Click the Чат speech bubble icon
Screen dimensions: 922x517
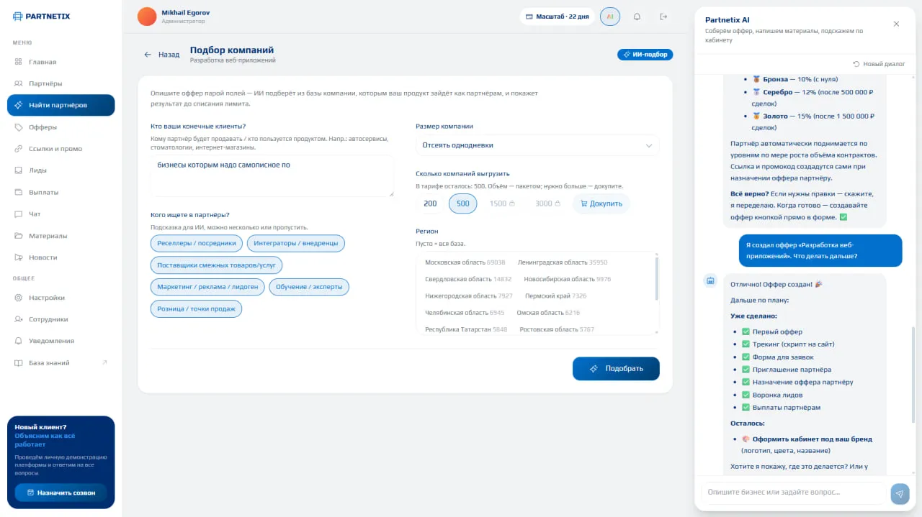click(19, 214)
